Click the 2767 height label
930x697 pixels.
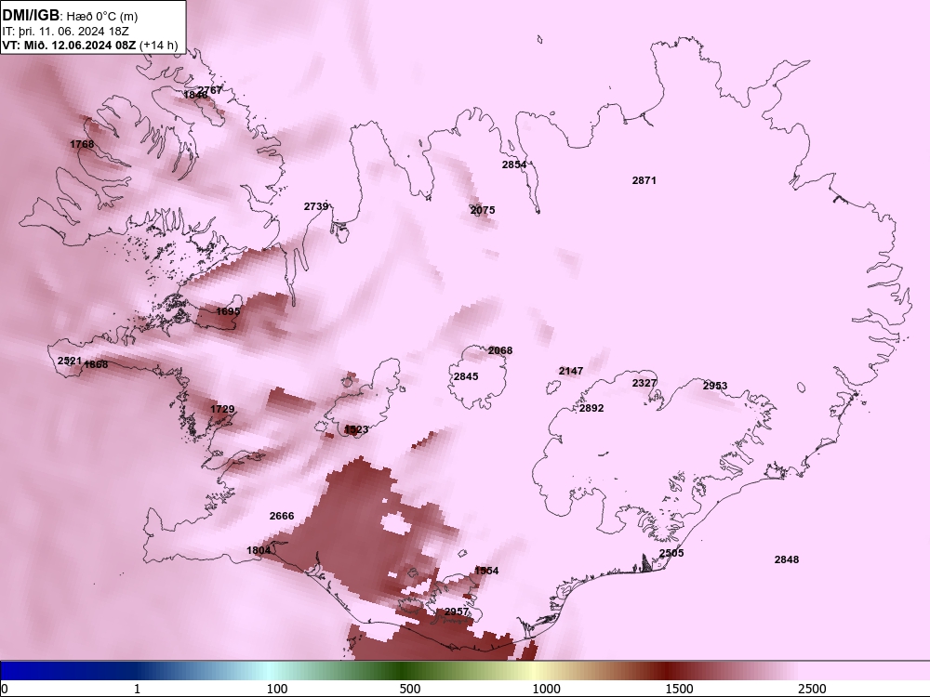click(x=210, y=90)
